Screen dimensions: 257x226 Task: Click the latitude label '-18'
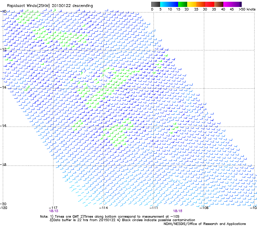click(3, 164)
